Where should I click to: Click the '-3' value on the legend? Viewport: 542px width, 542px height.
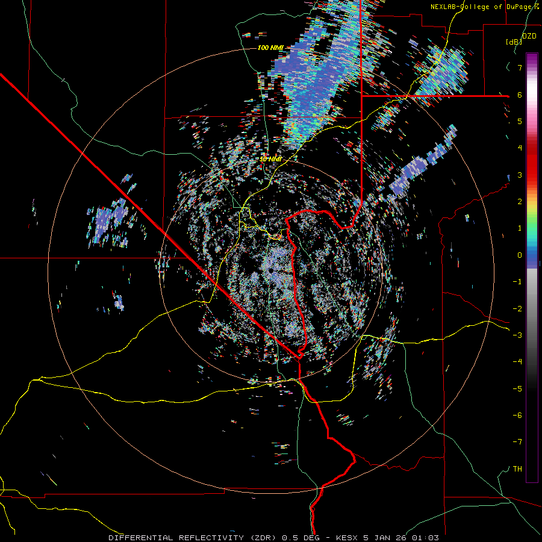(517, 335)
